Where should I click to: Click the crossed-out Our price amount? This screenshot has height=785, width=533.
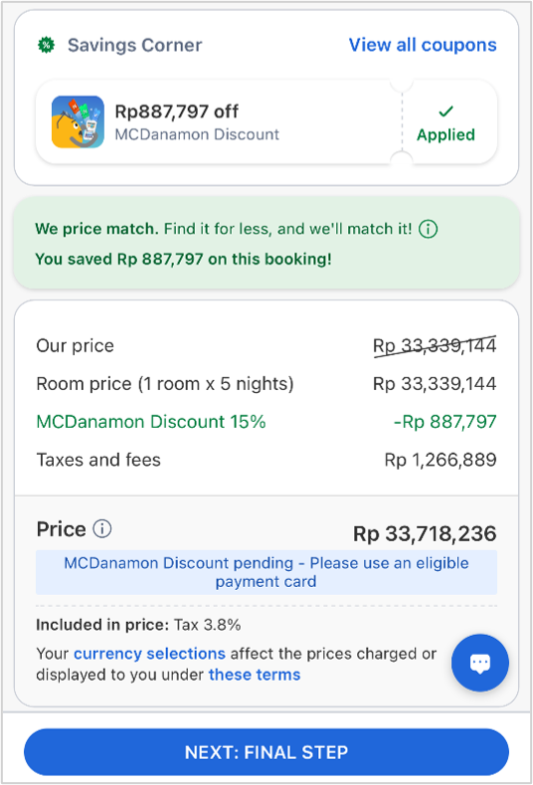pyautogui.click(x=435, y=345)
